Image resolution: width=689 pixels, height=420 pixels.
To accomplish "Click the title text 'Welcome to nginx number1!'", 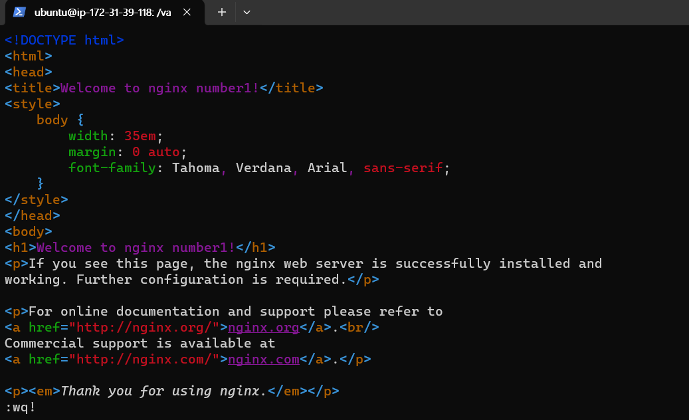I will tap(160, 88).
